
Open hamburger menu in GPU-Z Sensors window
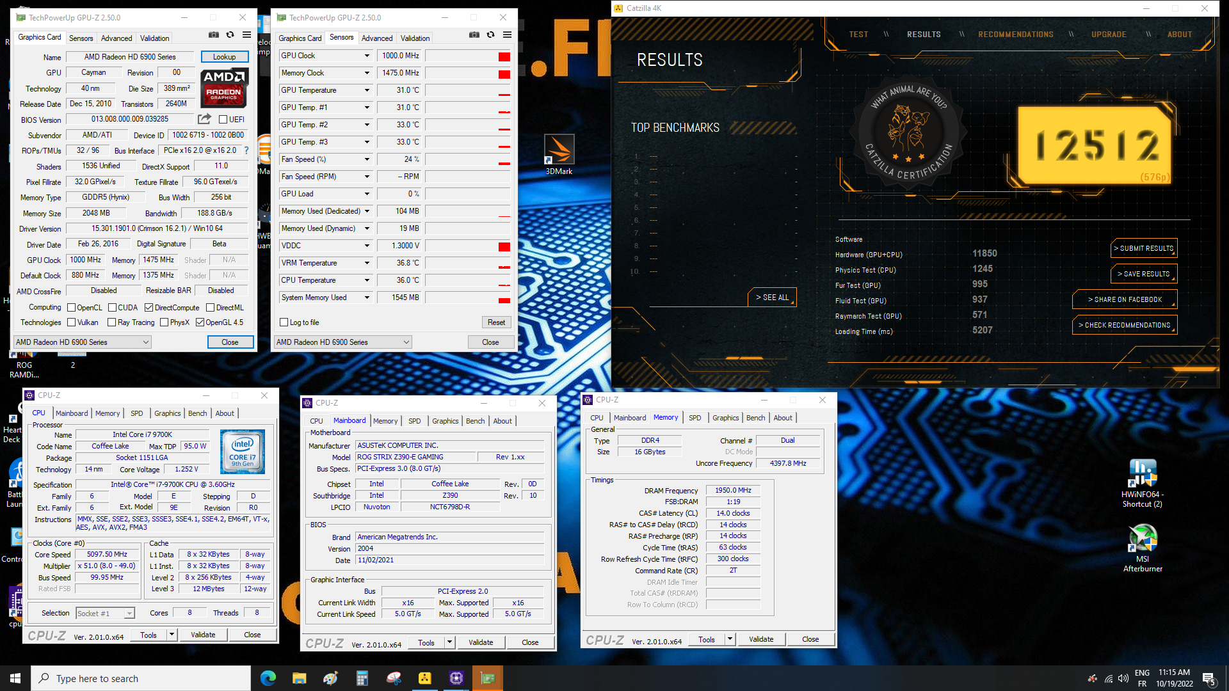(x=507, y=35)
